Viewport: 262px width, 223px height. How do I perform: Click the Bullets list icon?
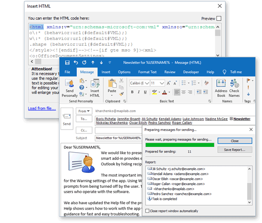coord(184,83)
